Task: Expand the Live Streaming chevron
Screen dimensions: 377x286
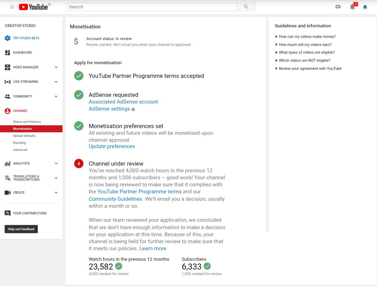Action: pyautogui.click(x=56, y=82)
